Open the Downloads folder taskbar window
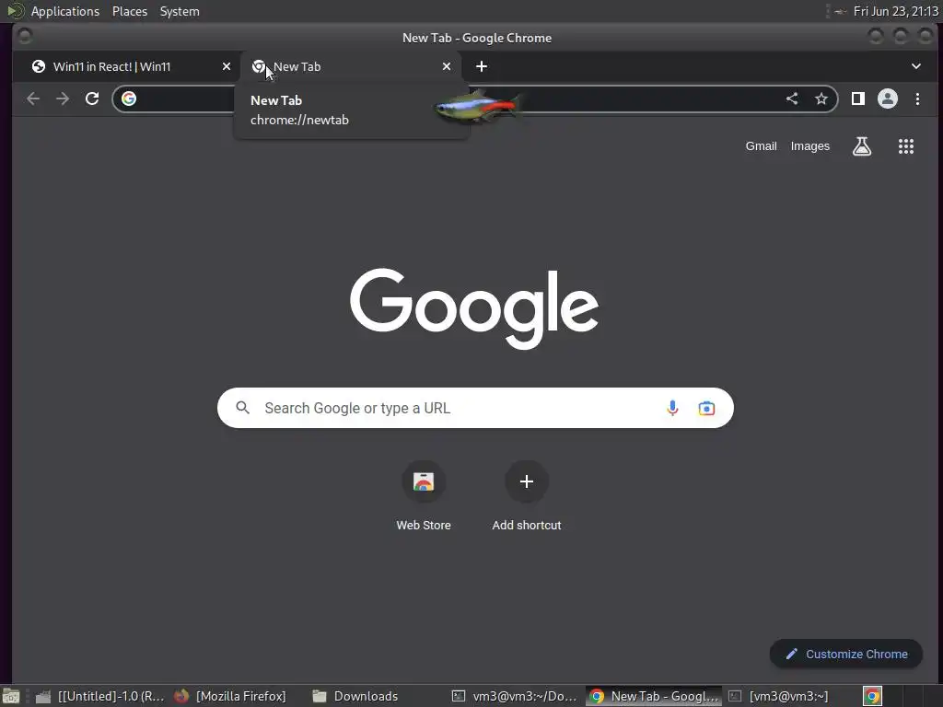Viewport: 943px width, 707px height. [355, 696]
